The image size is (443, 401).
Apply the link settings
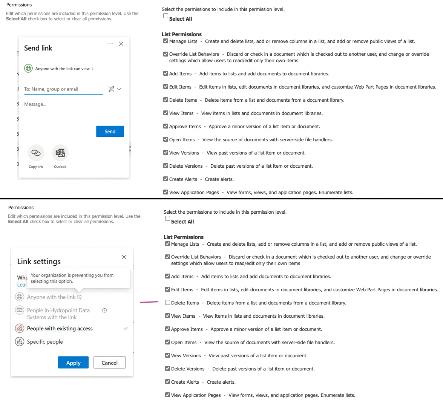click(x=73, y=362)
